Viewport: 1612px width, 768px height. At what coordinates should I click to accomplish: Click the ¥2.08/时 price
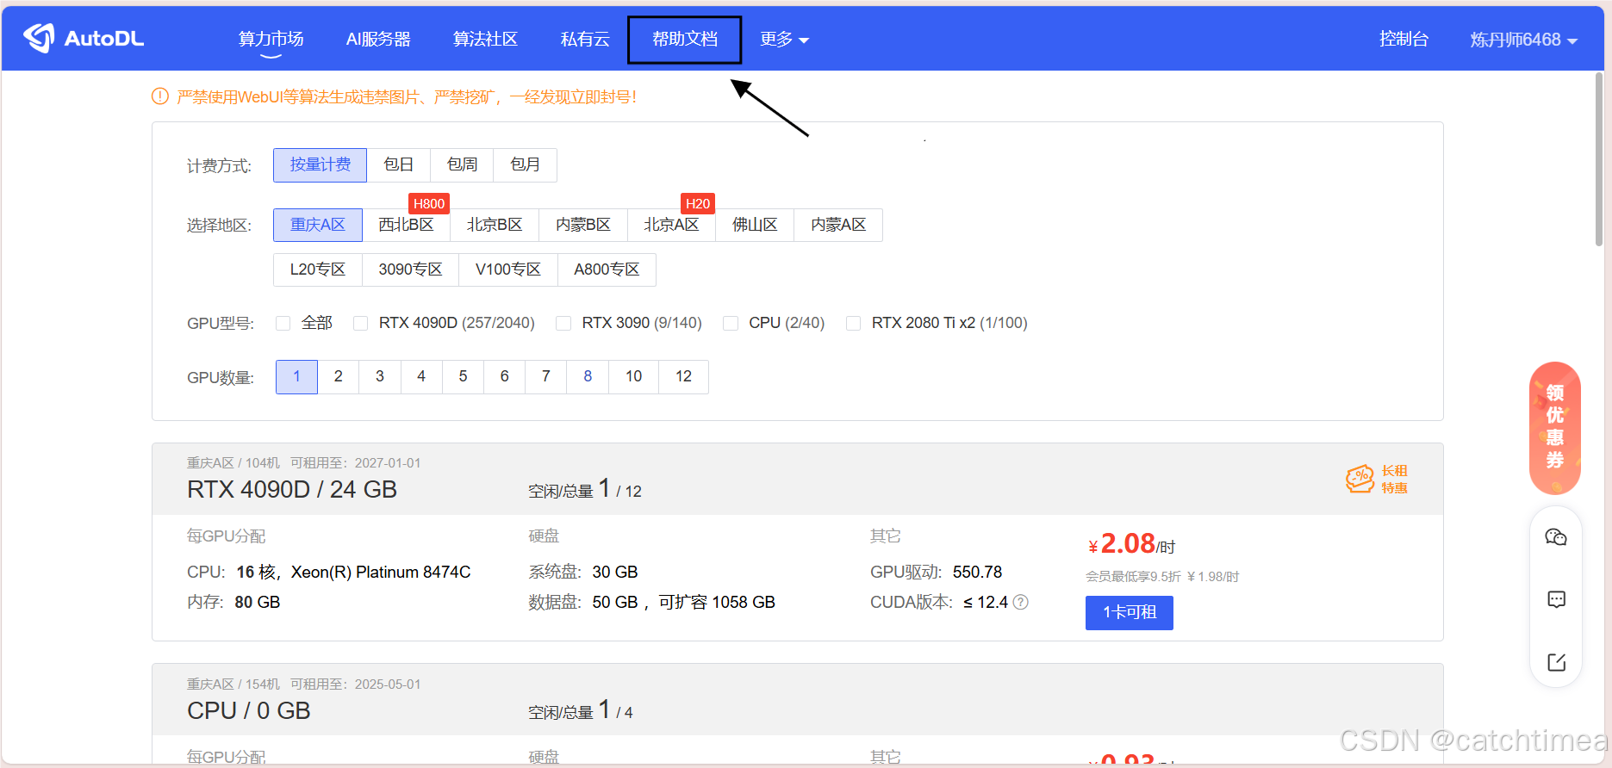pos(1131,544)
